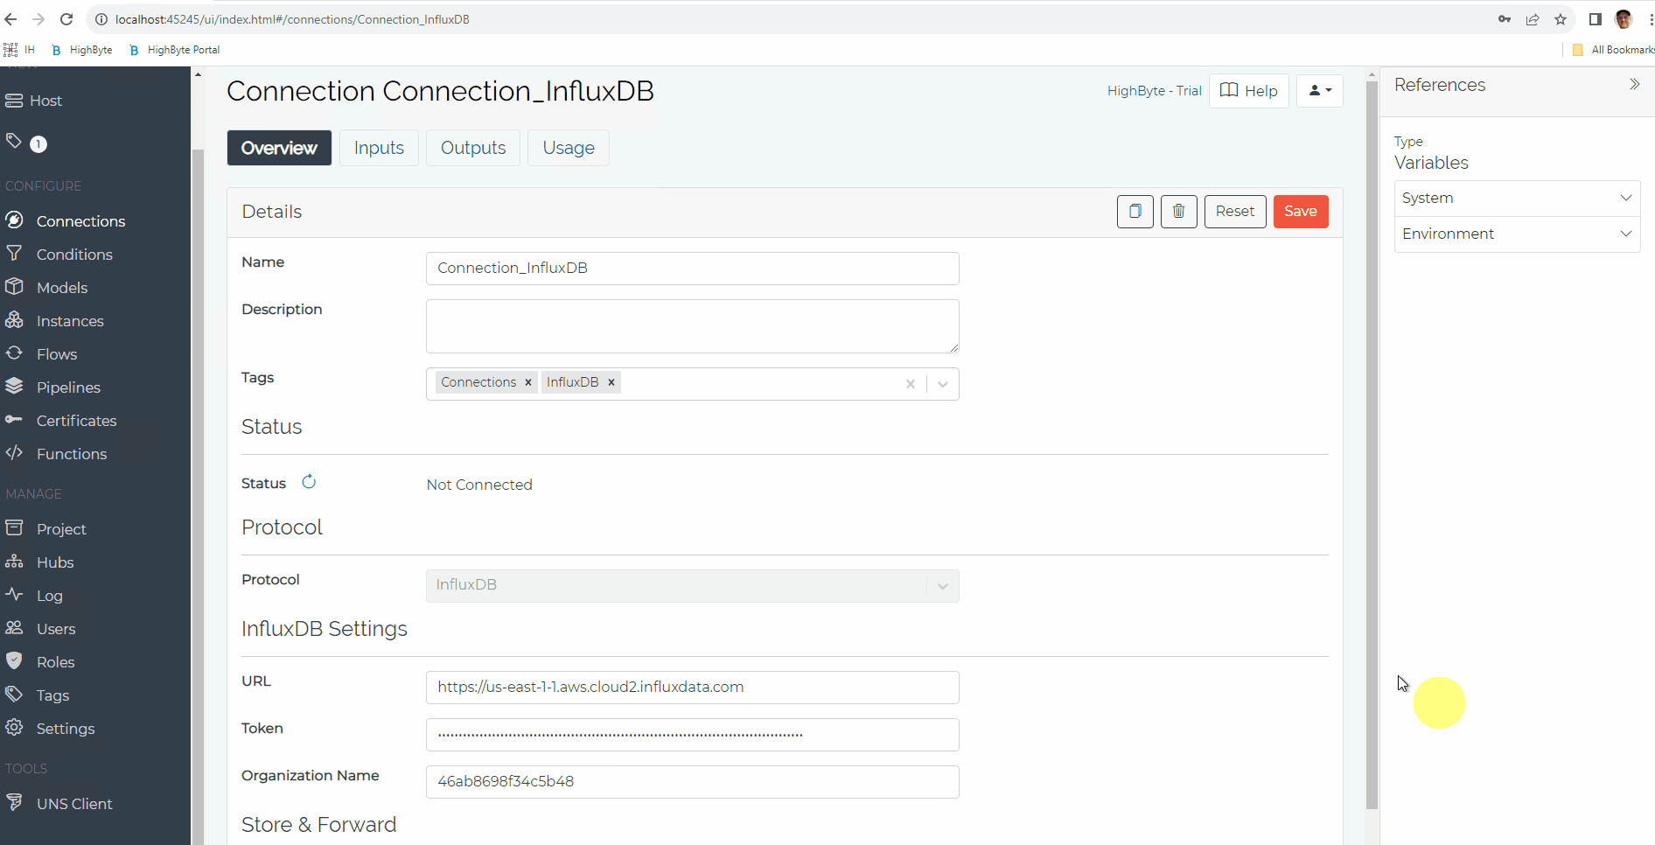
Task: Select the Connections icon in the sidebar
Action: click(x=15, y=220)
